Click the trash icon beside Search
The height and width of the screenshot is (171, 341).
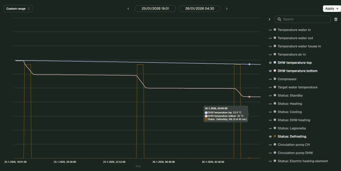[x=336, y=19]
